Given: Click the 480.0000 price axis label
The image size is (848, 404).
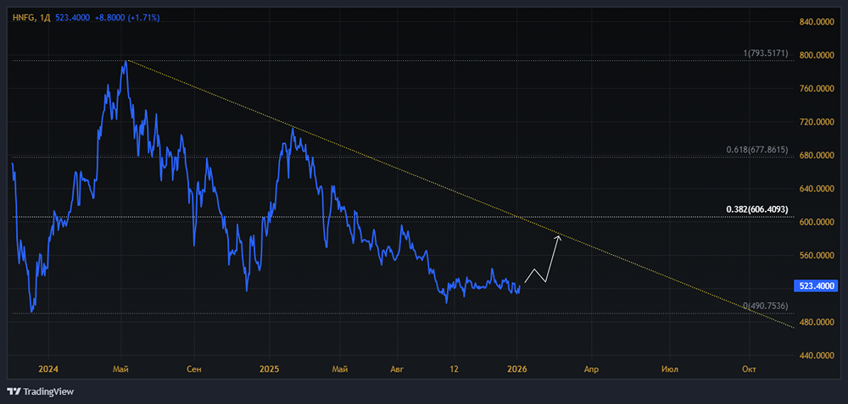Looking at the screenshot, I should tap(817, 323).
